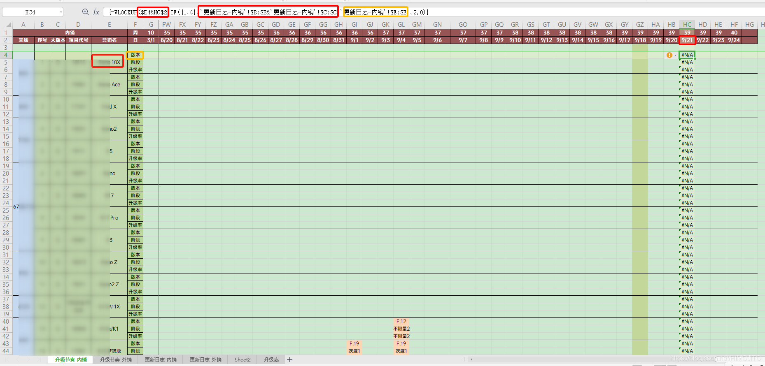The width and height of the screenshot is (765, 366).
Task: Select column header HC
Action: pos(687,25)
